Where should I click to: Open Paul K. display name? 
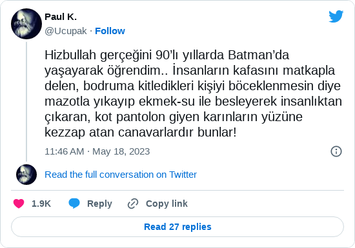pyautogui.click(x=61, y=17)
